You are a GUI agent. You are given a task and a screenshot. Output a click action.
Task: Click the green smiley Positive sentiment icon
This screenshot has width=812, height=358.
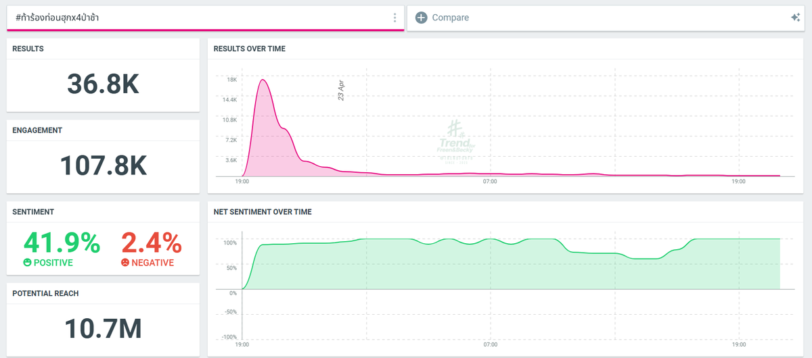tap(27, 263)
